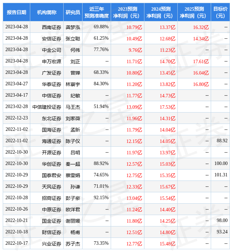Viewport: 230px width, 252px height.
Task: Click target price 100.00
Action: point(221,163)
